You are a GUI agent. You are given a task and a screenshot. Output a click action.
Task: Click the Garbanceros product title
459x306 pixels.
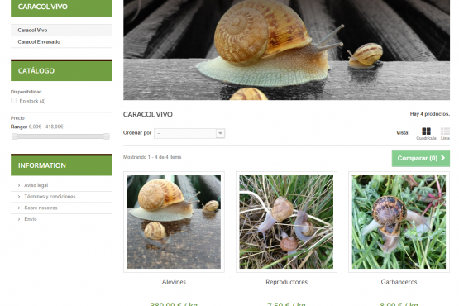click(399, 282)
